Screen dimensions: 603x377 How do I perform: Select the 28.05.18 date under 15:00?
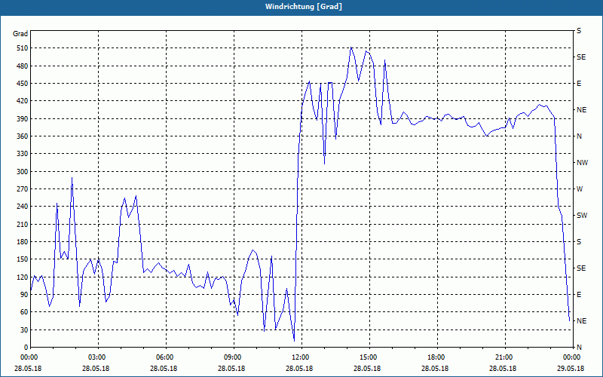tap(367, 369)
